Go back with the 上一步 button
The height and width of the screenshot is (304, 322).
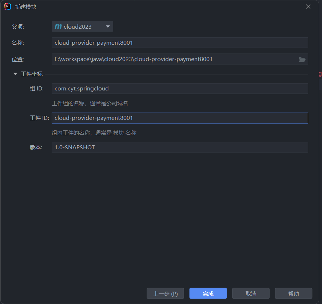tap(165, 293)
